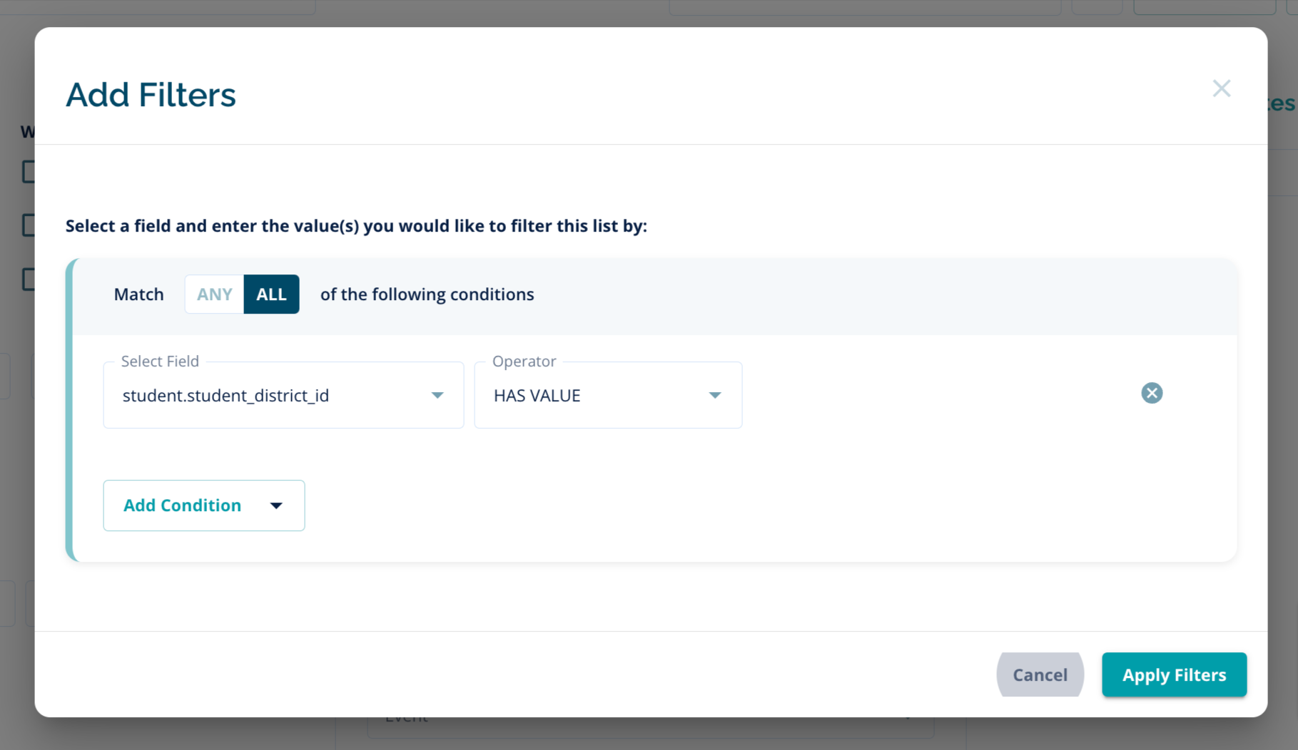Select ALL match mode
1298x750 pixels.
click(x=271, y=294)
